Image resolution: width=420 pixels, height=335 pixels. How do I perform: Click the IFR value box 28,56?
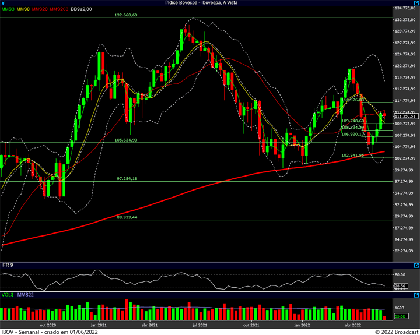[x=400, y=286]
